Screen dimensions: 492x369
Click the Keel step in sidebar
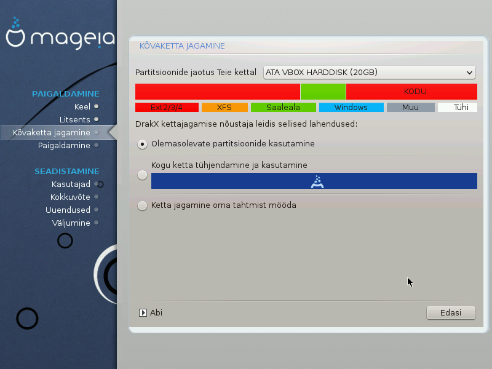(82, 106)
